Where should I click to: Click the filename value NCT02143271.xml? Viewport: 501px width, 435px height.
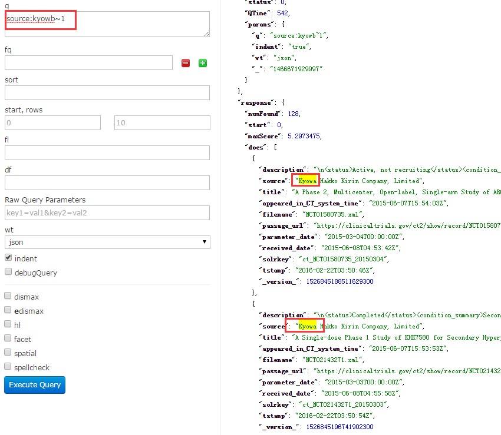332,360
